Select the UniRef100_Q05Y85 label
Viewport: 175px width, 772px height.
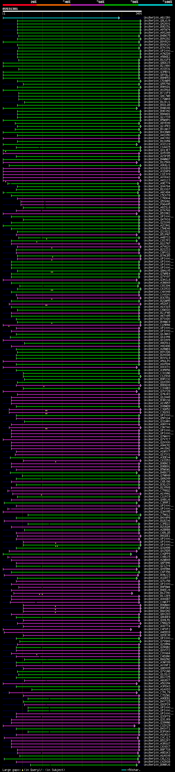(x=157, y=153)
